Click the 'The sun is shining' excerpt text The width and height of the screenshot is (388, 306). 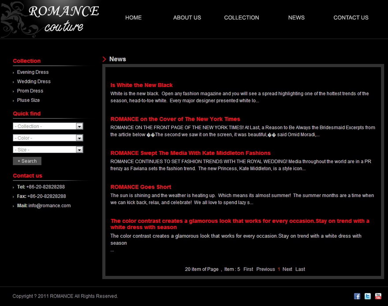click(242, 199)
